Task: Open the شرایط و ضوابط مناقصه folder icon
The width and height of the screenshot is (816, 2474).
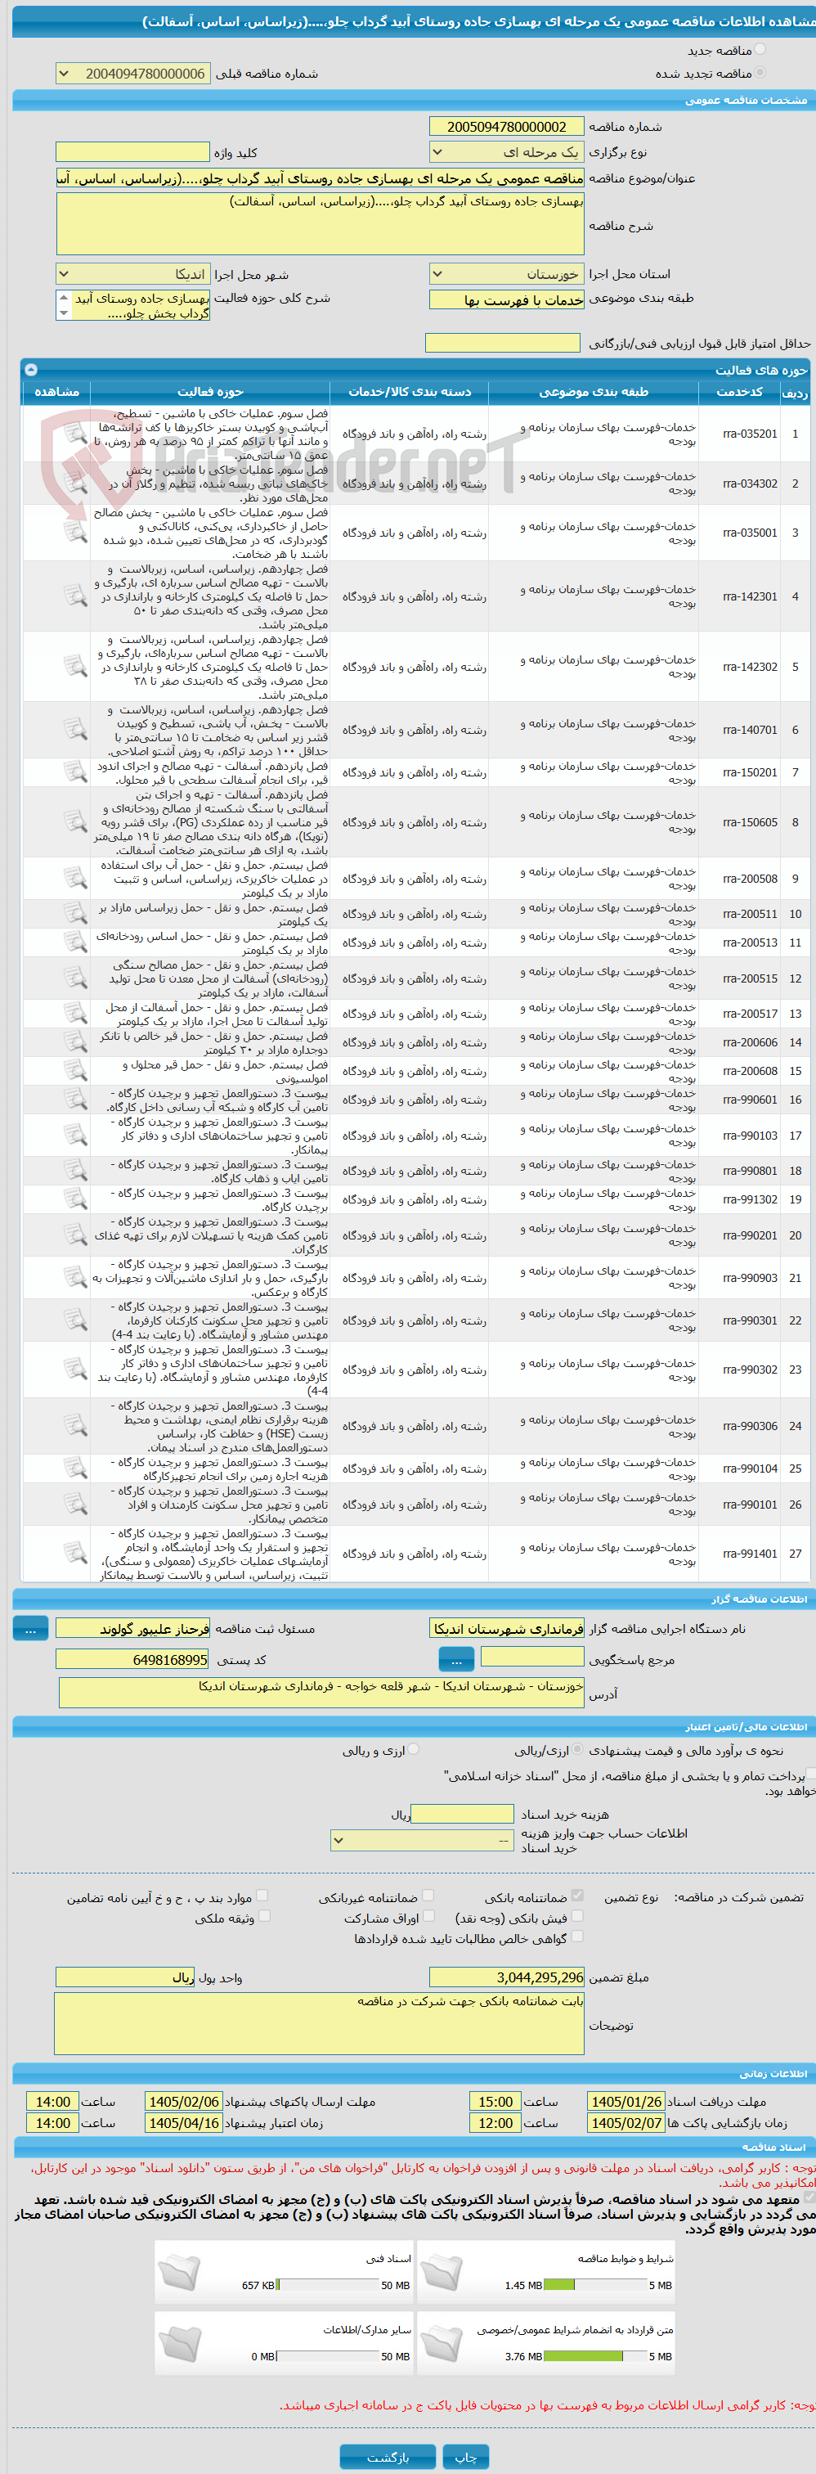Action: 441,2274
